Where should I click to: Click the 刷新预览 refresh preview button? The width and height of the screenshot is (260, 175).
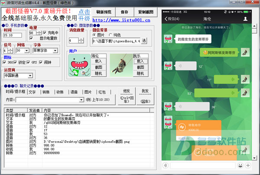pos(104,12)
